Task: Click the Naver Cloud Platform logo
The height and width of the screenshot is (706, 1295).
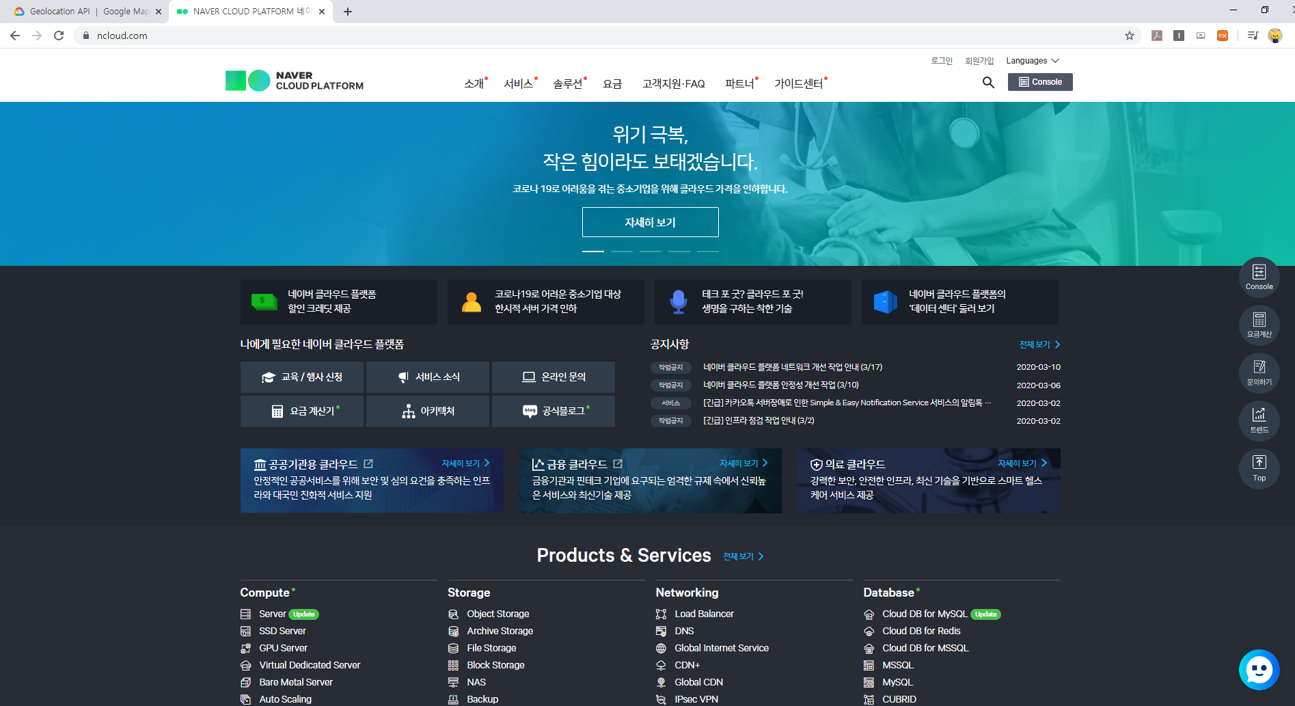Action: [295, 81]
